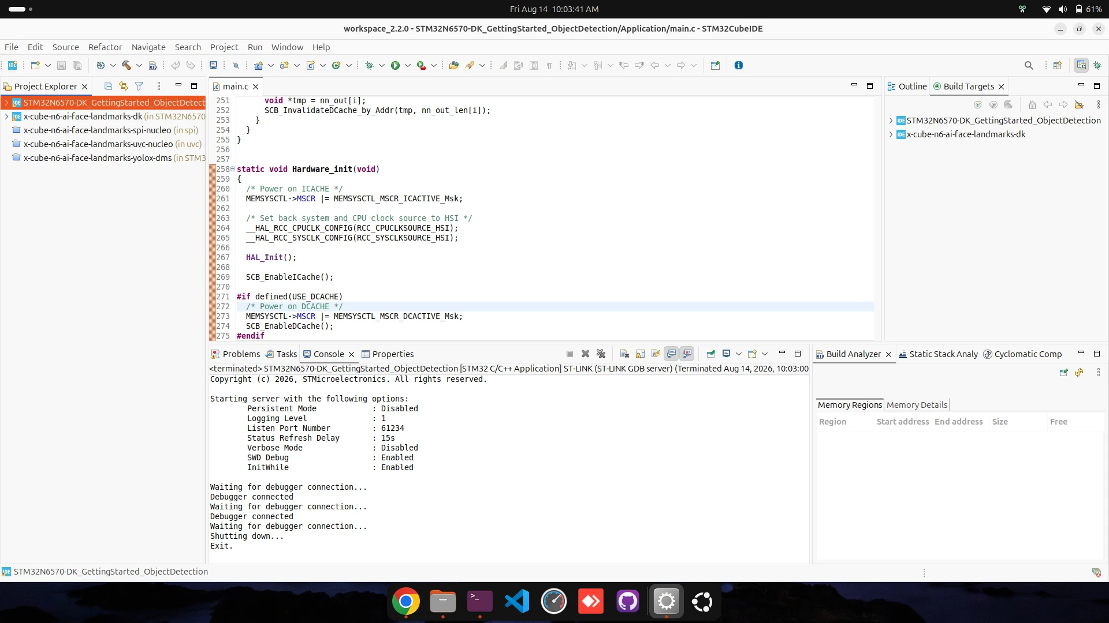Screen dimensions: 1109x623
Task: Toggle the C/C++ perspective button
Action: [1081, 65]
